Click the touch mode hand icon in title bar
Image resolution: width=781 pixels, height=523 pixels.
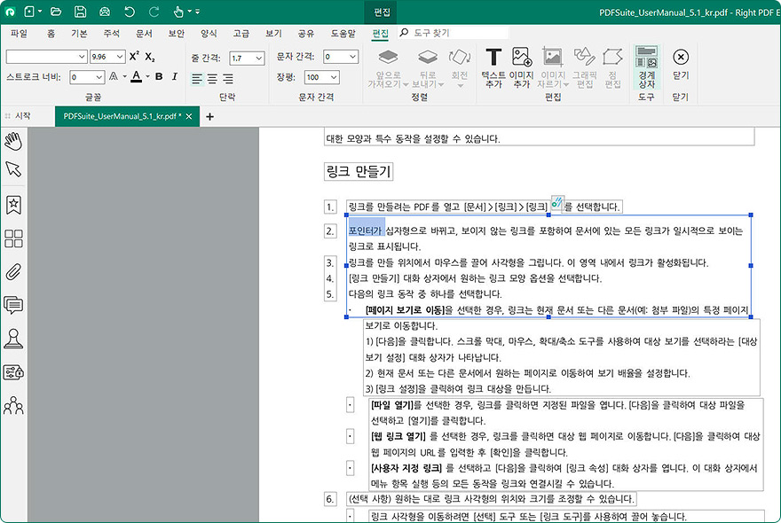pyautogui.click(x=177, y=12)
